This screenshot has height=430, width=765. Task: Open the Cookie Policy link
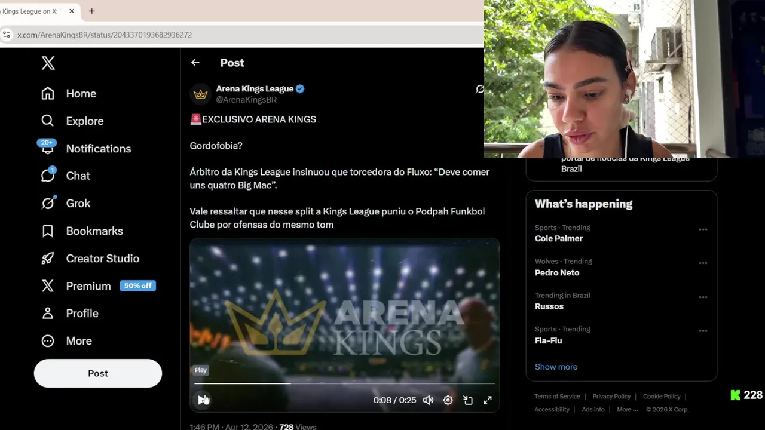click(662, 396)
